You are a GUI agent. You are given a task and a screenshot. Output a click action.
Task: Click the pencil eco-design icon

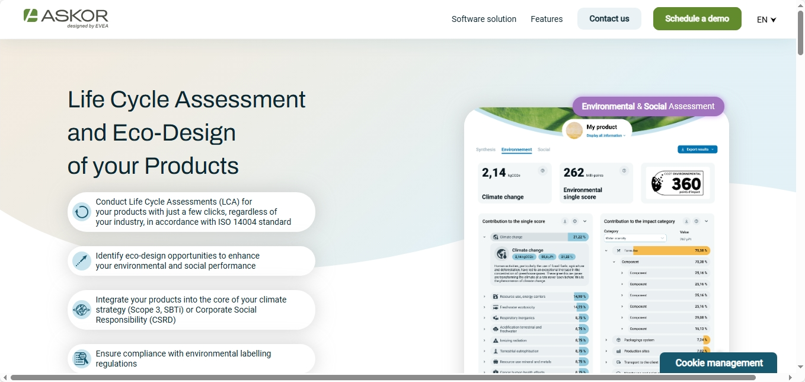(81, 260)
